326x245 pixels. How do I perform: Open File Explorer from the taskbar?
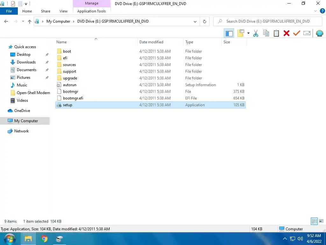[x=28, y=239]
